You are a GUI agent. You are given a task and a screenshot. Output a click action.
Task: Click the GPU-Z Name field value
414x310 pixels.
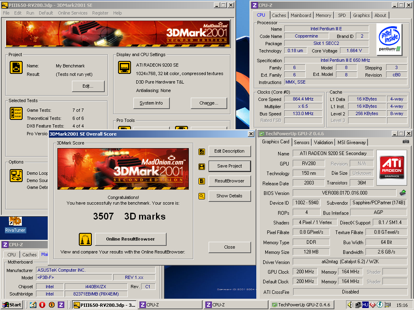click(333, 153)
